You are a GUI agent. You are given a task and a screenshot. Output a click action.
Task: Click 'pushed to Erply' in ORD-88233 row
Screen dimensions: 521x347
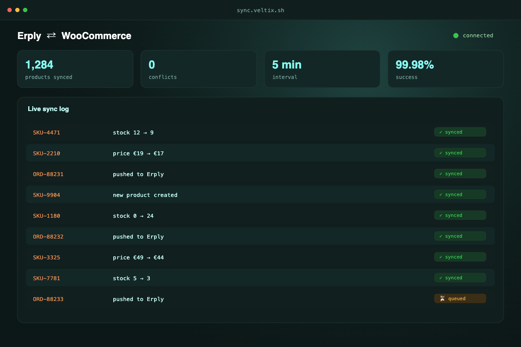coord(138,299)
